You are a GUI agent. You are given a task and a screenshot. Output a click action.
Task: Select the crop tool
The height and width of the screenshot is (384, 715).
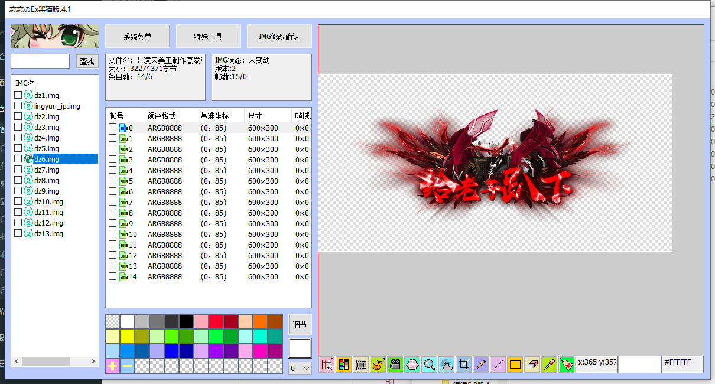tap(464, 365)
